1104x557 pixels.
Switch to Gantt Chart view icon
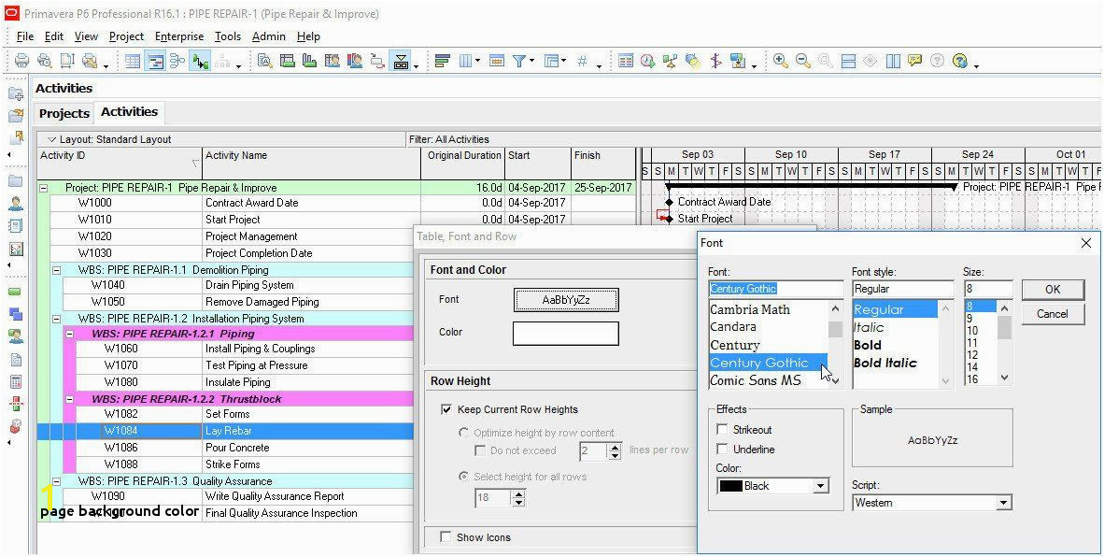(x=155, y=61)
